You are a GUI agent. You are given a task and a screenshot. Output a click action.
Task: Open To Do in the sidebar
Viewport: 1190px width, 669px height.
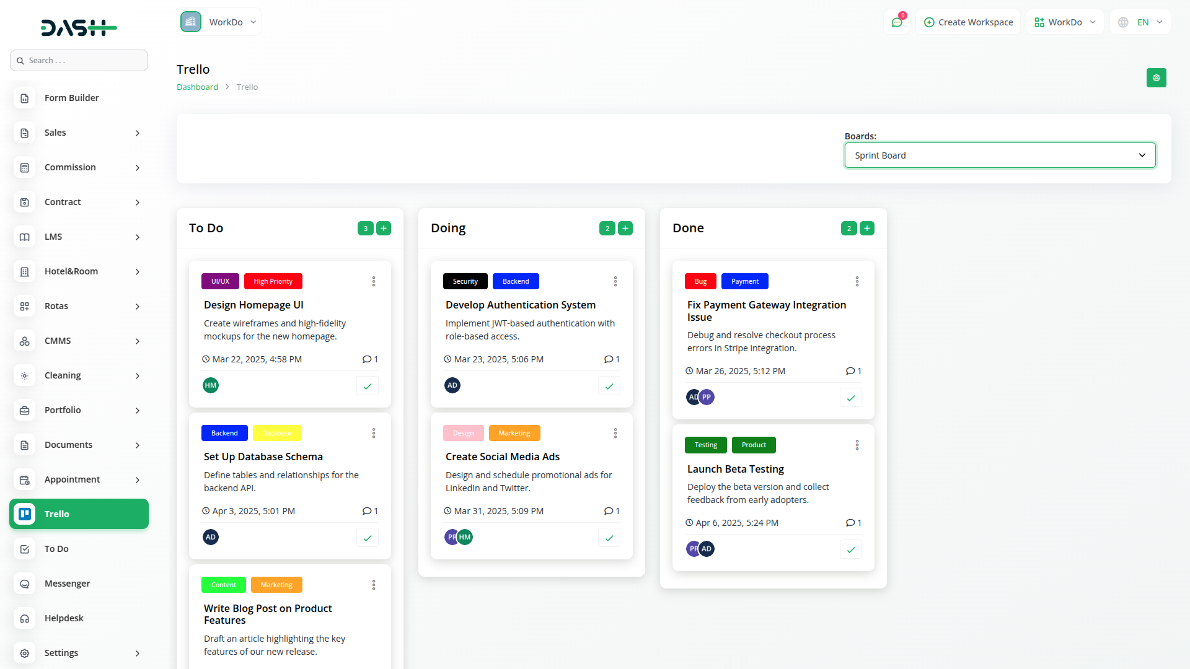(x=79, y=549)
